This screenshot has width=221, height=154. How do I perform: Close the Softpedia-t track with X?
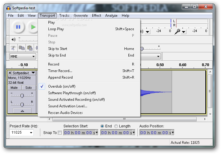[x=10, y=73]
